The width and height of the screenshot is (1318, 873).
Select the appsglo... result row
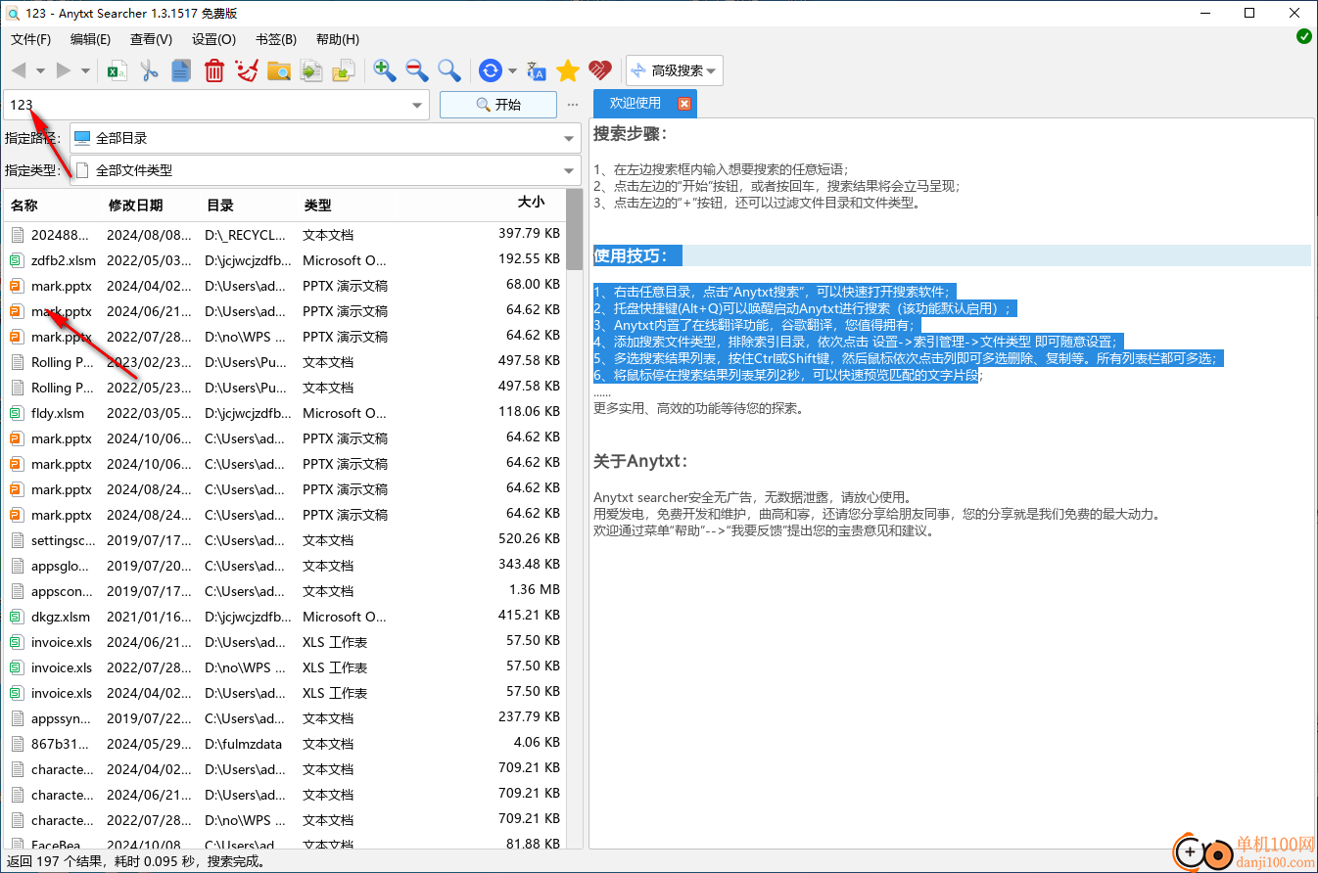285,566
